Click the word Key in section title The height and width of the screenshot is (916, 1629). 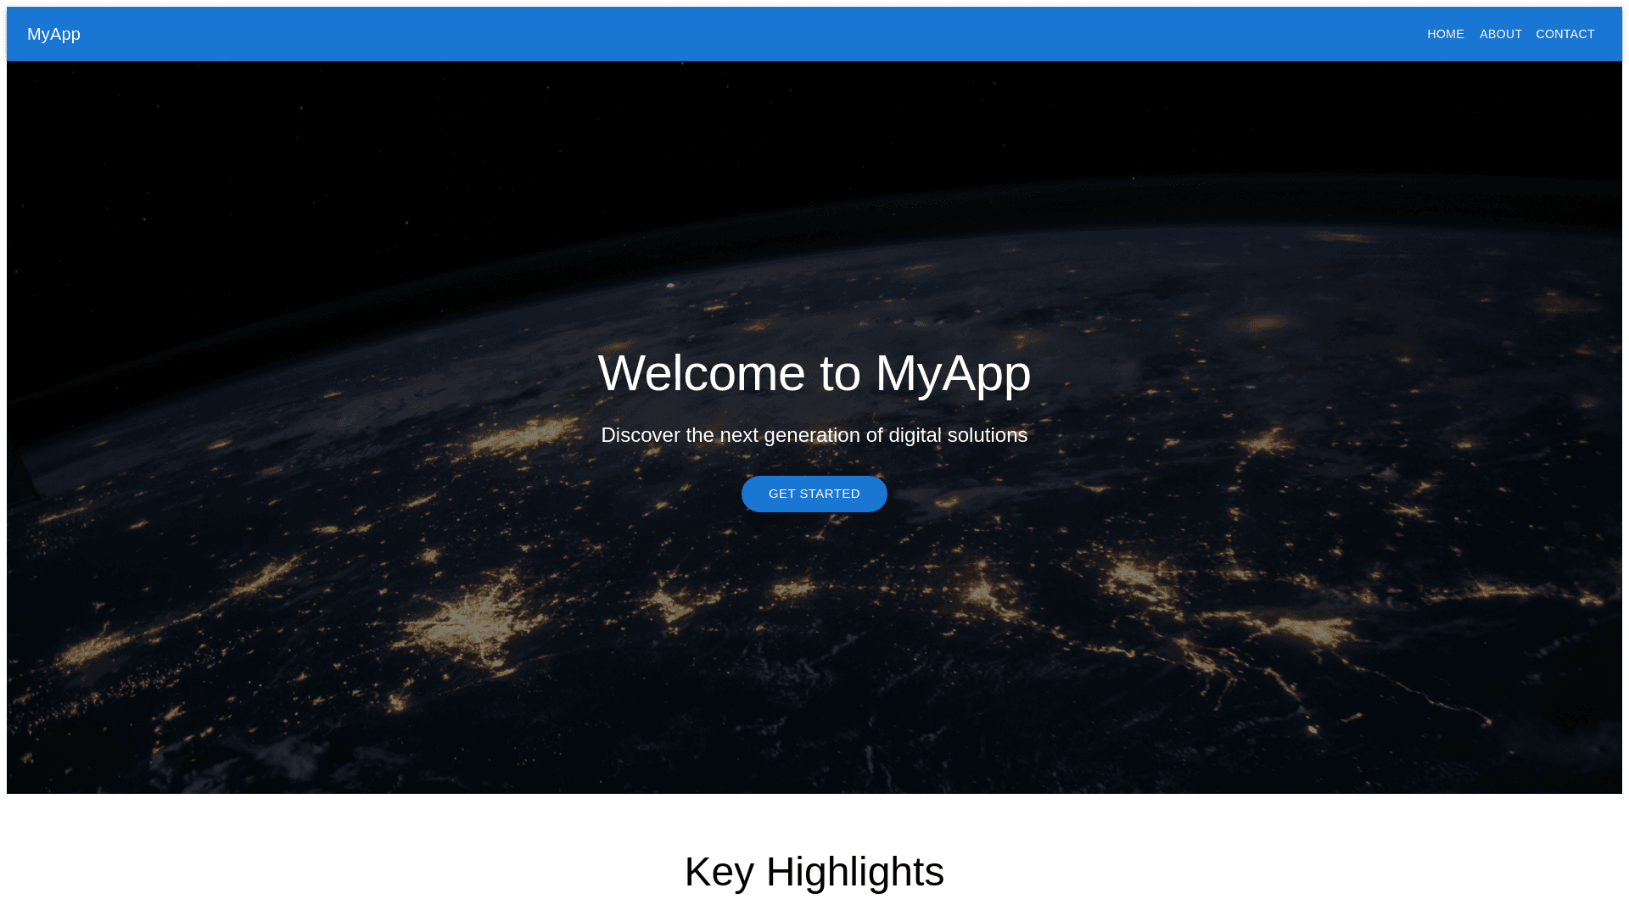pyautogui.click(x=719, y=872)
